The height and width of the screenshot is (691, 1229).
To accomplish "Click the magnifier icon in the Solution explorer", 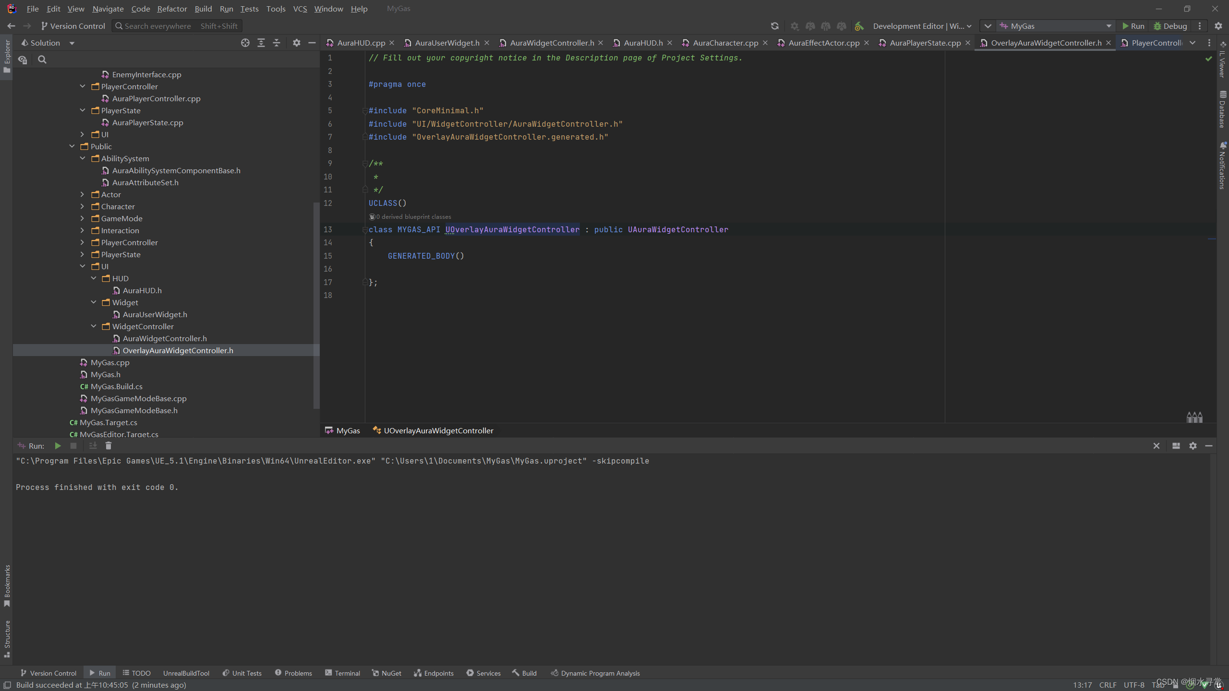I will [42, 60].
